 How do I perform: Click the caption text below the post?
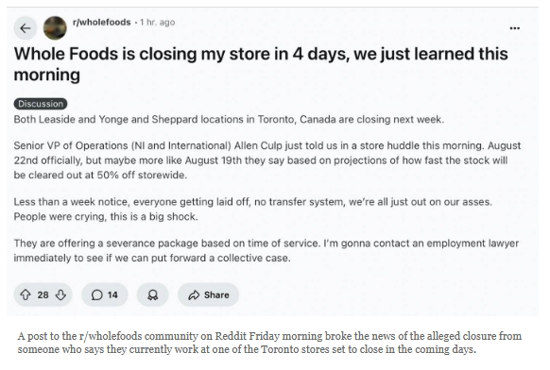point(269,343)
